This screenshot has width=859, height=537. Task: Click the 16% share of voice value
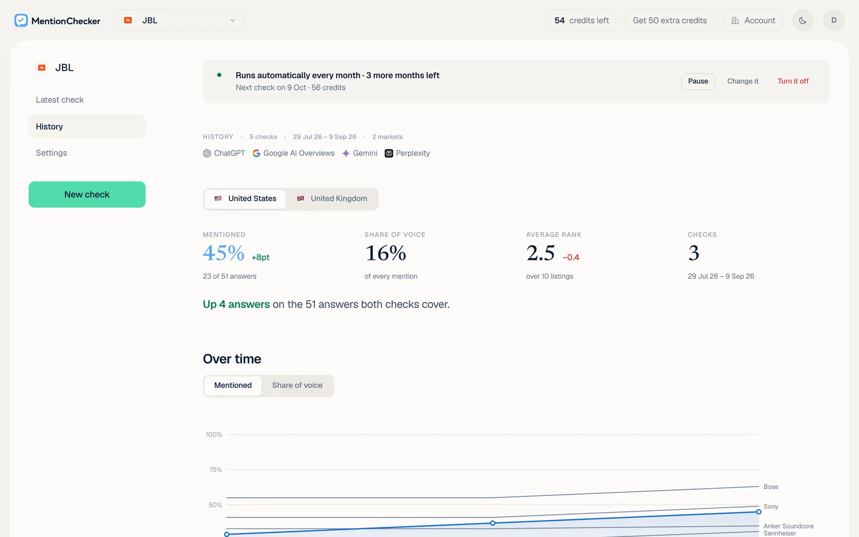385,253
